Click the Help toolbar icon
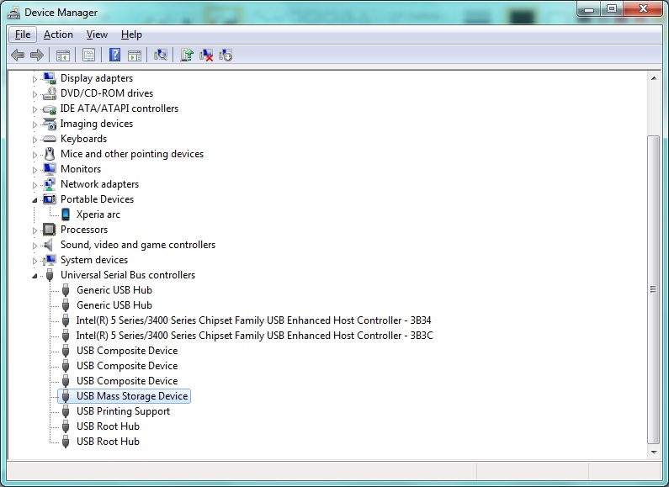The image size is (669, 487). (x=114, y=55)
